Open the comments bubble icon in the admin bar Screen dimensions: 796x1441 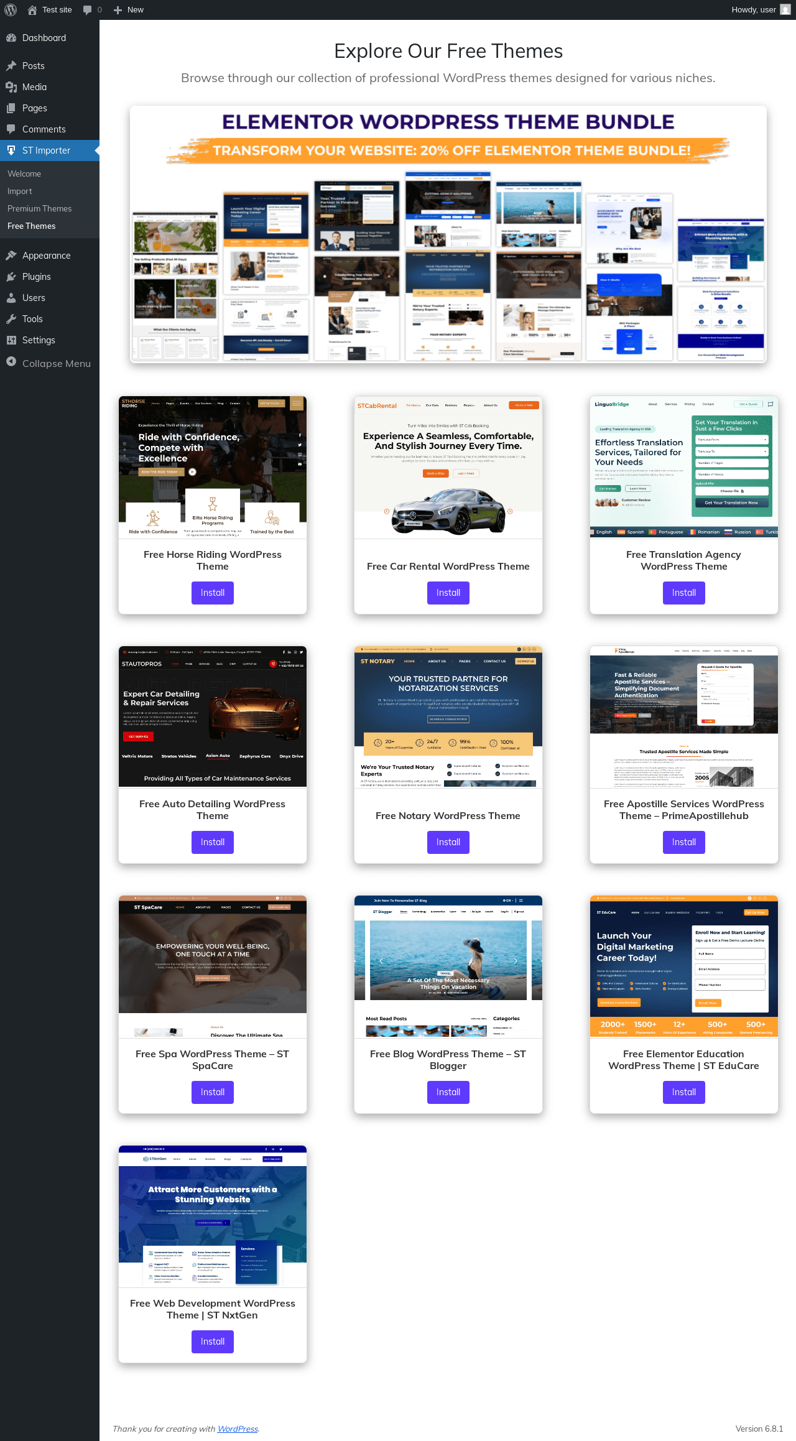coord(87,10)
